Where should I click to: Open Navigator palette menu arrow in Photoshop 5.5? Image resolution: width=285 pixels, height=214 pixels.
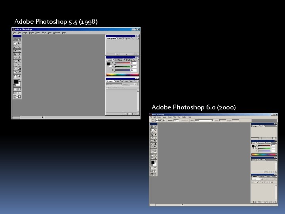(138, 38)
